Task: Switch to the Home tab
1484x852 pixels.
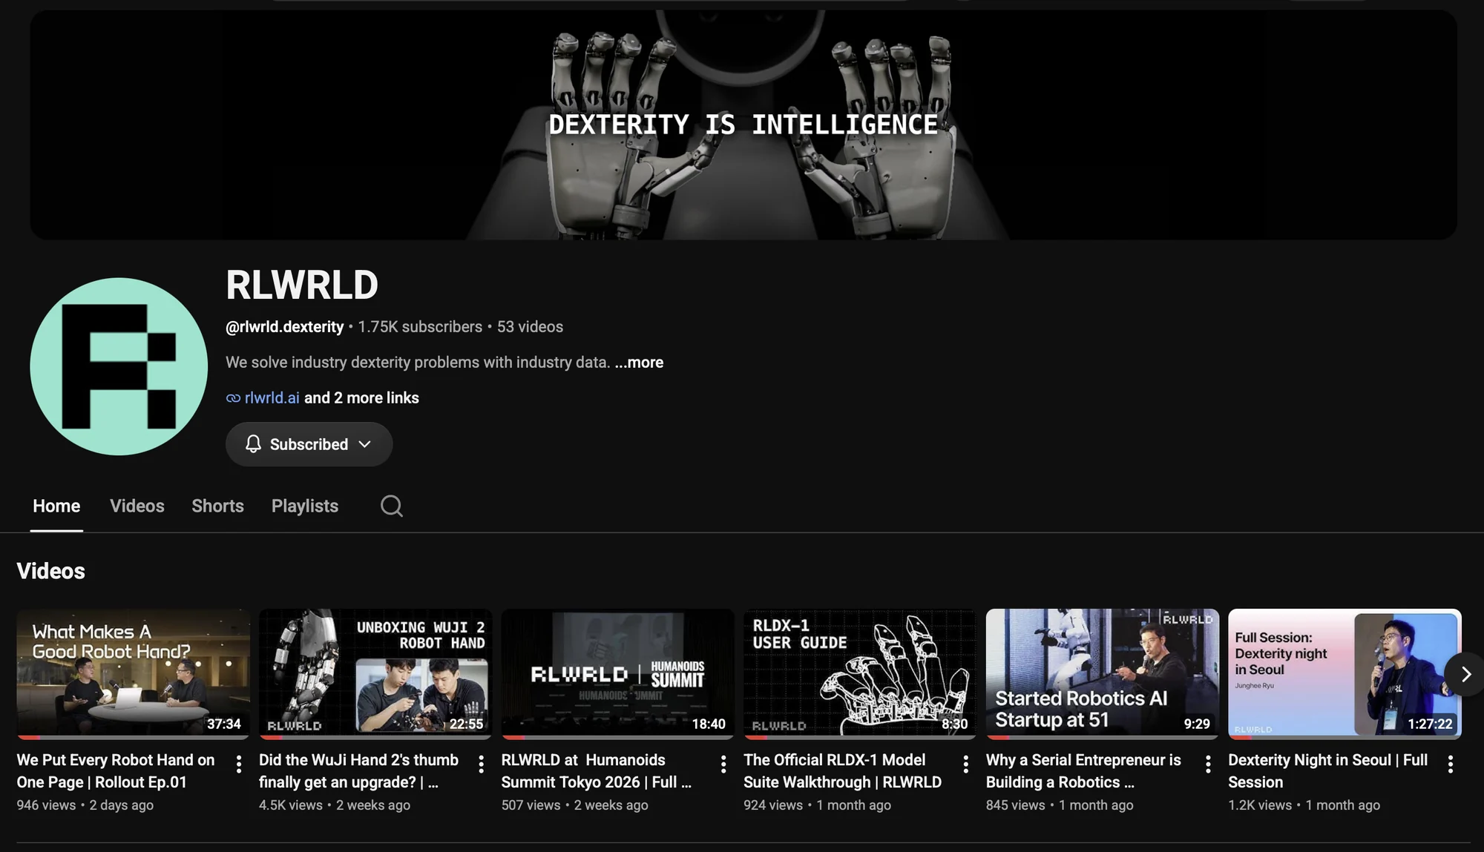Action: click(x=56, y=506)
